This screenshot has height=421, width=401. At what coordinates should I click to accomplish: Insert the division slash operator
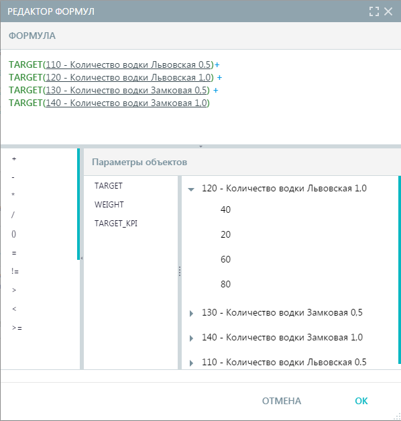[13, 215]
